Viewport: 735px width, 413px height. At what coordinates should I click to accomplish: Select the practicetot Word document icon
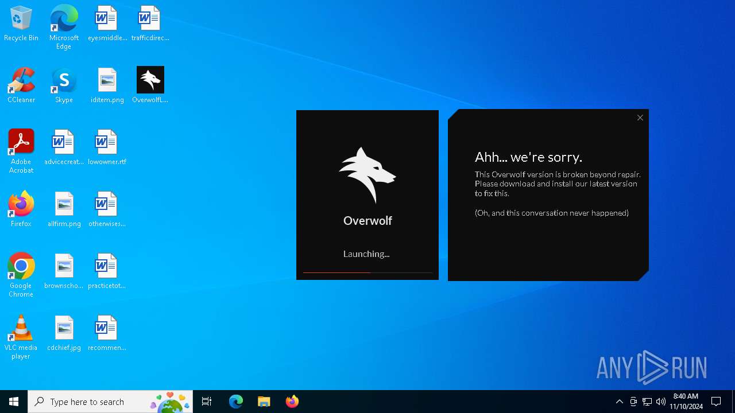107,272
